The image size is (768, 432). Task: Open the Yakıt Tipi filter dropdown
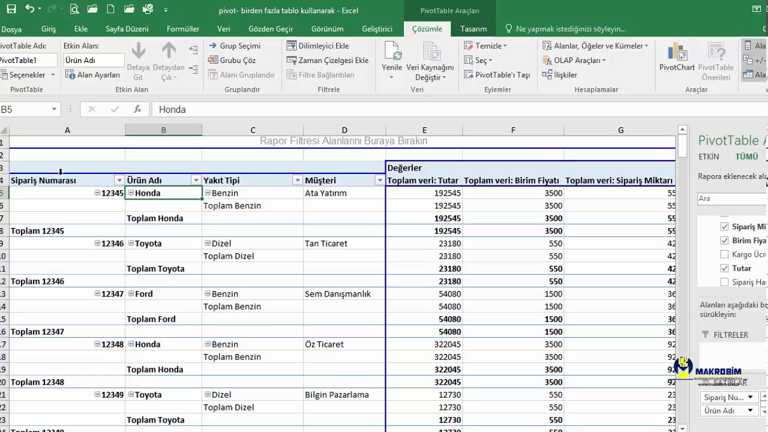click(x=297, y=181)
